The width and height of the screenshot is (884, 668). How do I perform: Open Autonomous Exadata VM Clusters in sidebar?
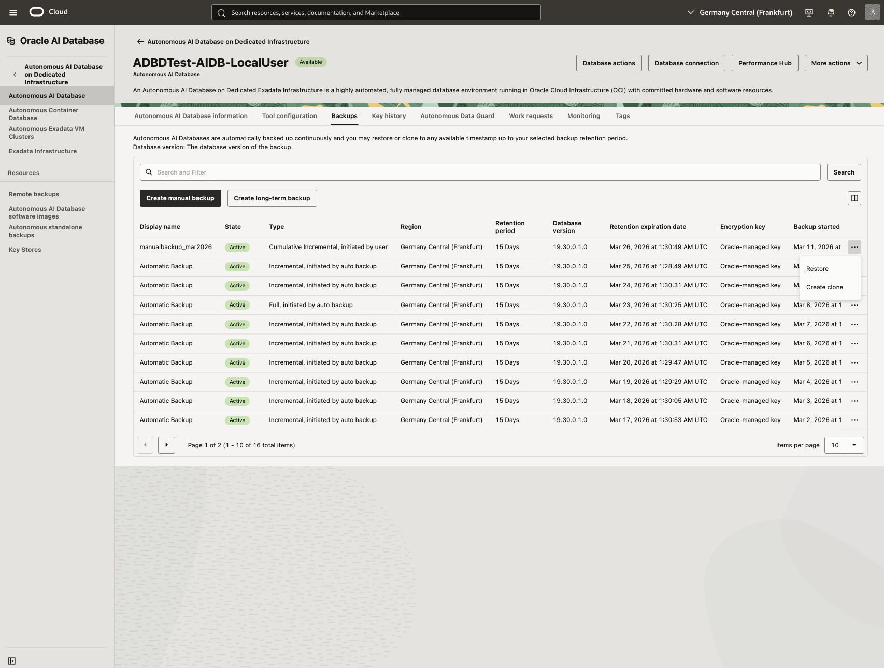point(47,133)
